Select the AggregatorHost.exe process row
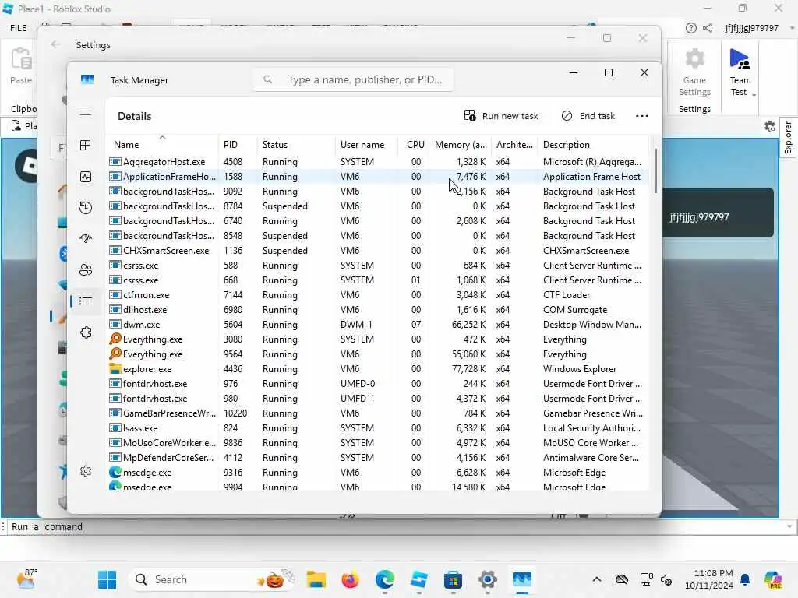This screenshot has width=798, height=598. pos(378,162)
